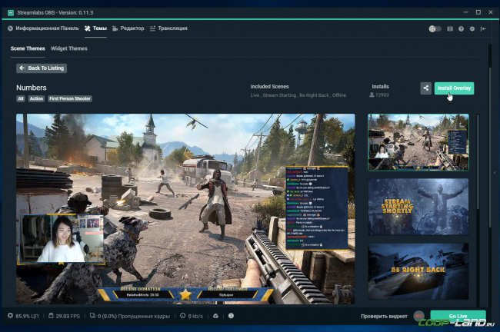Click the Go Live button

coord(458,316)
